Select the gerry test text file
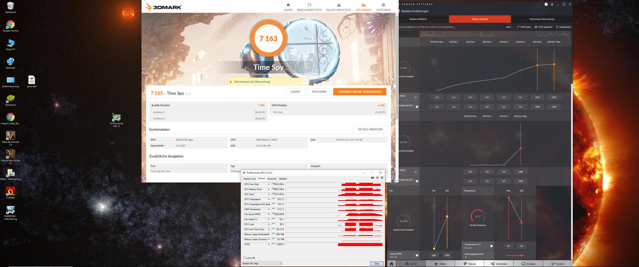Viewport: 639px width, 267px height. (x=32, y=82)
